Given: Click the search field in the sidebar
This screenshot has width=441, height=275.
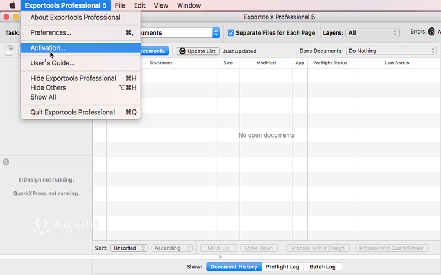Looking at the screenshot, I should tap(52, 162).
